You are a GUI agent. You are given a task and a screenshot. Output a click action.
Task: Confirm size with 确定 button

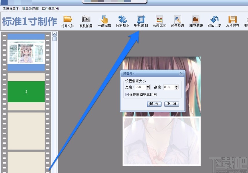[x=154, y=104]
